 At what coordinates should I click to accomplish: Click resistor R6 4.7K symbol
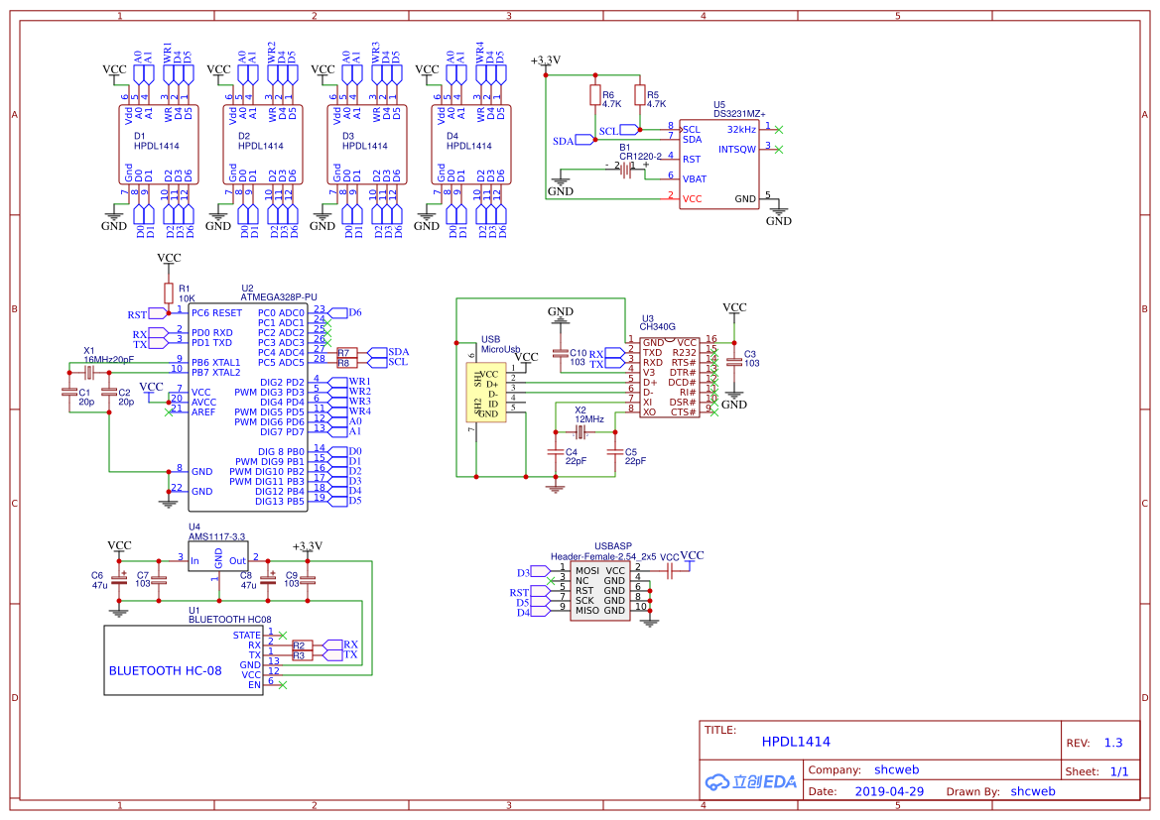594,95
